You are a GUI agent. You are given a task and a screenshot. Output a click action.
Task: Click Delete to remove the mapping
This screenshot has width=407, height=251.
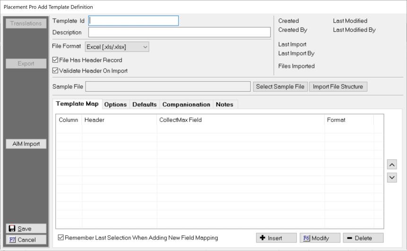[x=363, y=238]
